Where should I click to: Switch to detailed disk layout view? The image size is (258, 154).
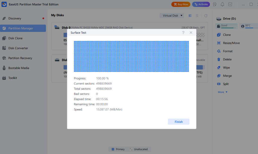[x=190, y=16]
